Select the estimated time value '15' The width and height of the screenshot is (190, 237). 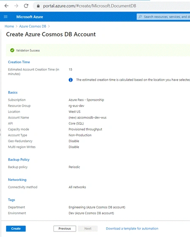70,70
